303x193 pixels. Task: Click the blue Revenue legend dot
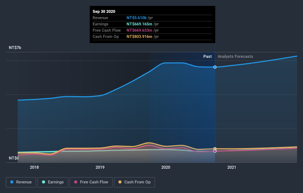pyautogui.click(x=12, y=182)
